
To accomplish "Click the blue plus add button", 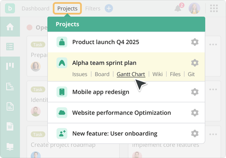I will tap(109, 8).
